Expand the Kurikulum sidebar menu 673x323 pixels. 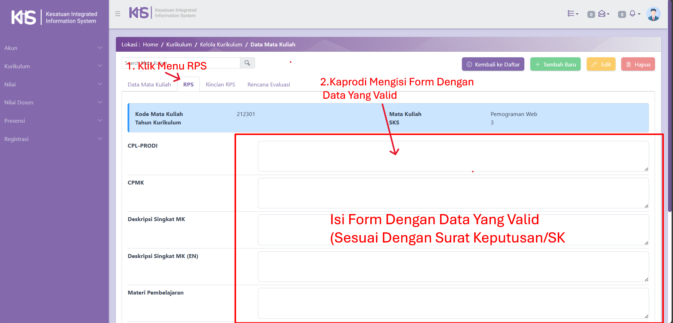[x=53, y=66]
